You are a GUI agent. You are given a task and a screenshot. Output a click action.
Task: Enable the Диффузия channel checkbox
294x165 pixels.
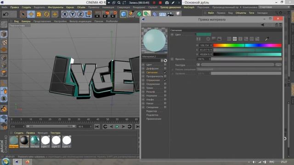pyautogui.click(x=165, y=68)
